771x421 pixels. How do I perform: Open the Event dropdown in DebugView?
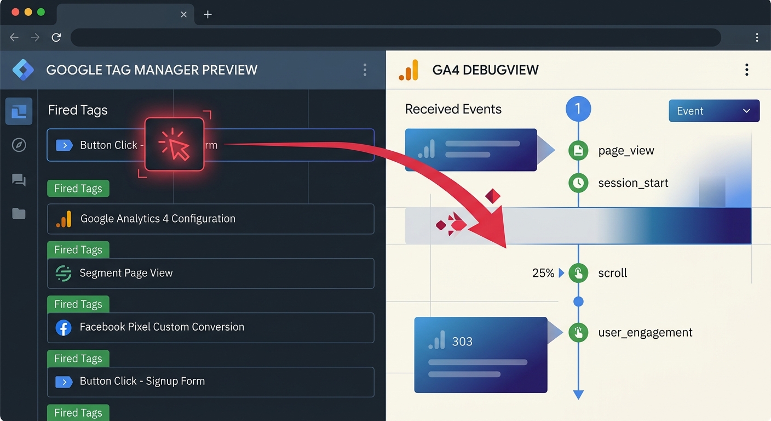[714, 110]
